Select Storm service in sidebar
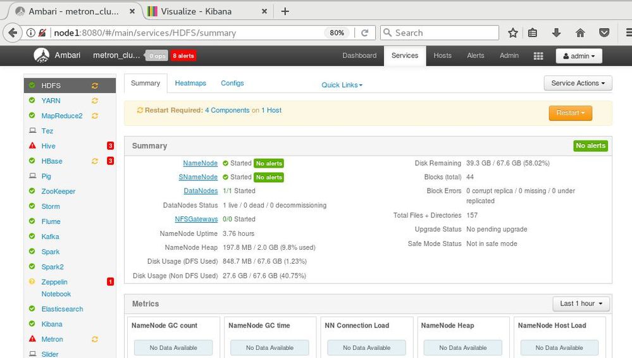632x358 pixels. tap(51, 206)
